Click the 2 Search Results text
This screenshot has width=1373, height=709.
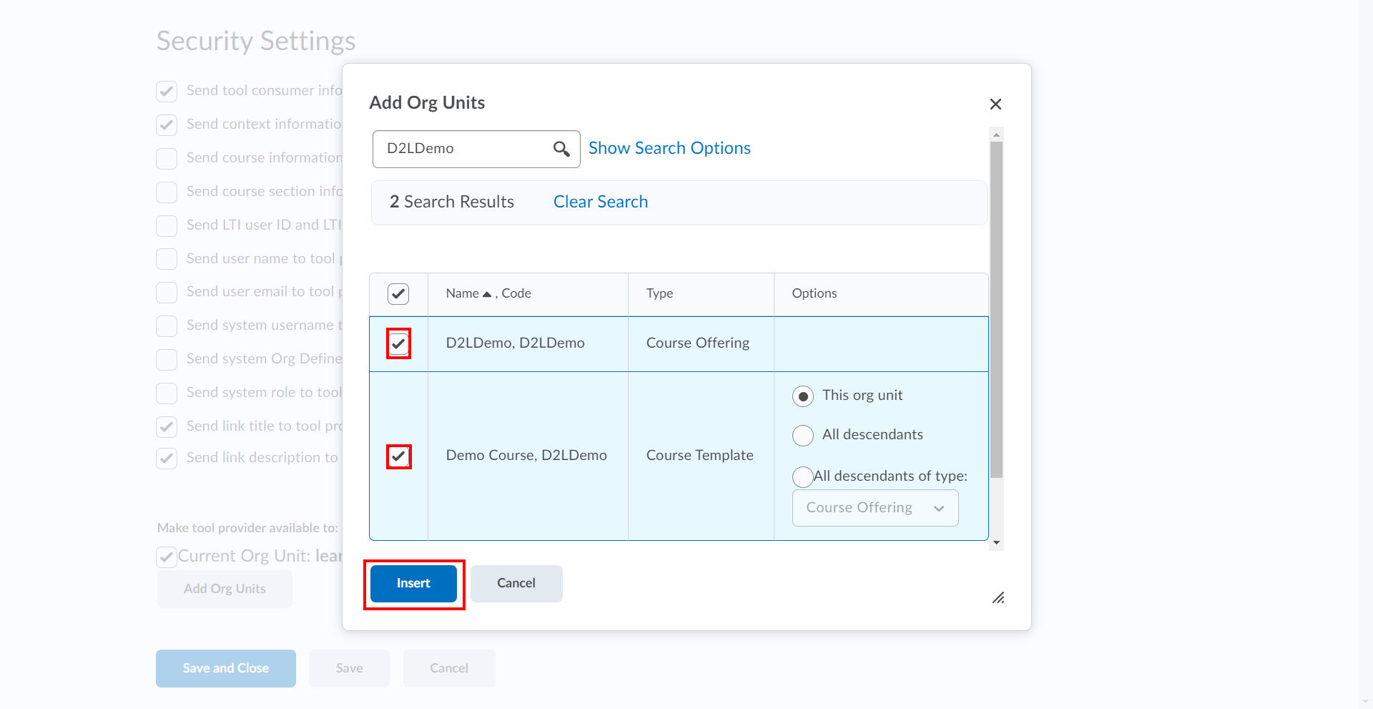451,202
